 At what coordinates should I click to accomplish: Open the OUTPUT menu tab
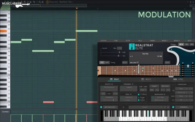[103, 41]
